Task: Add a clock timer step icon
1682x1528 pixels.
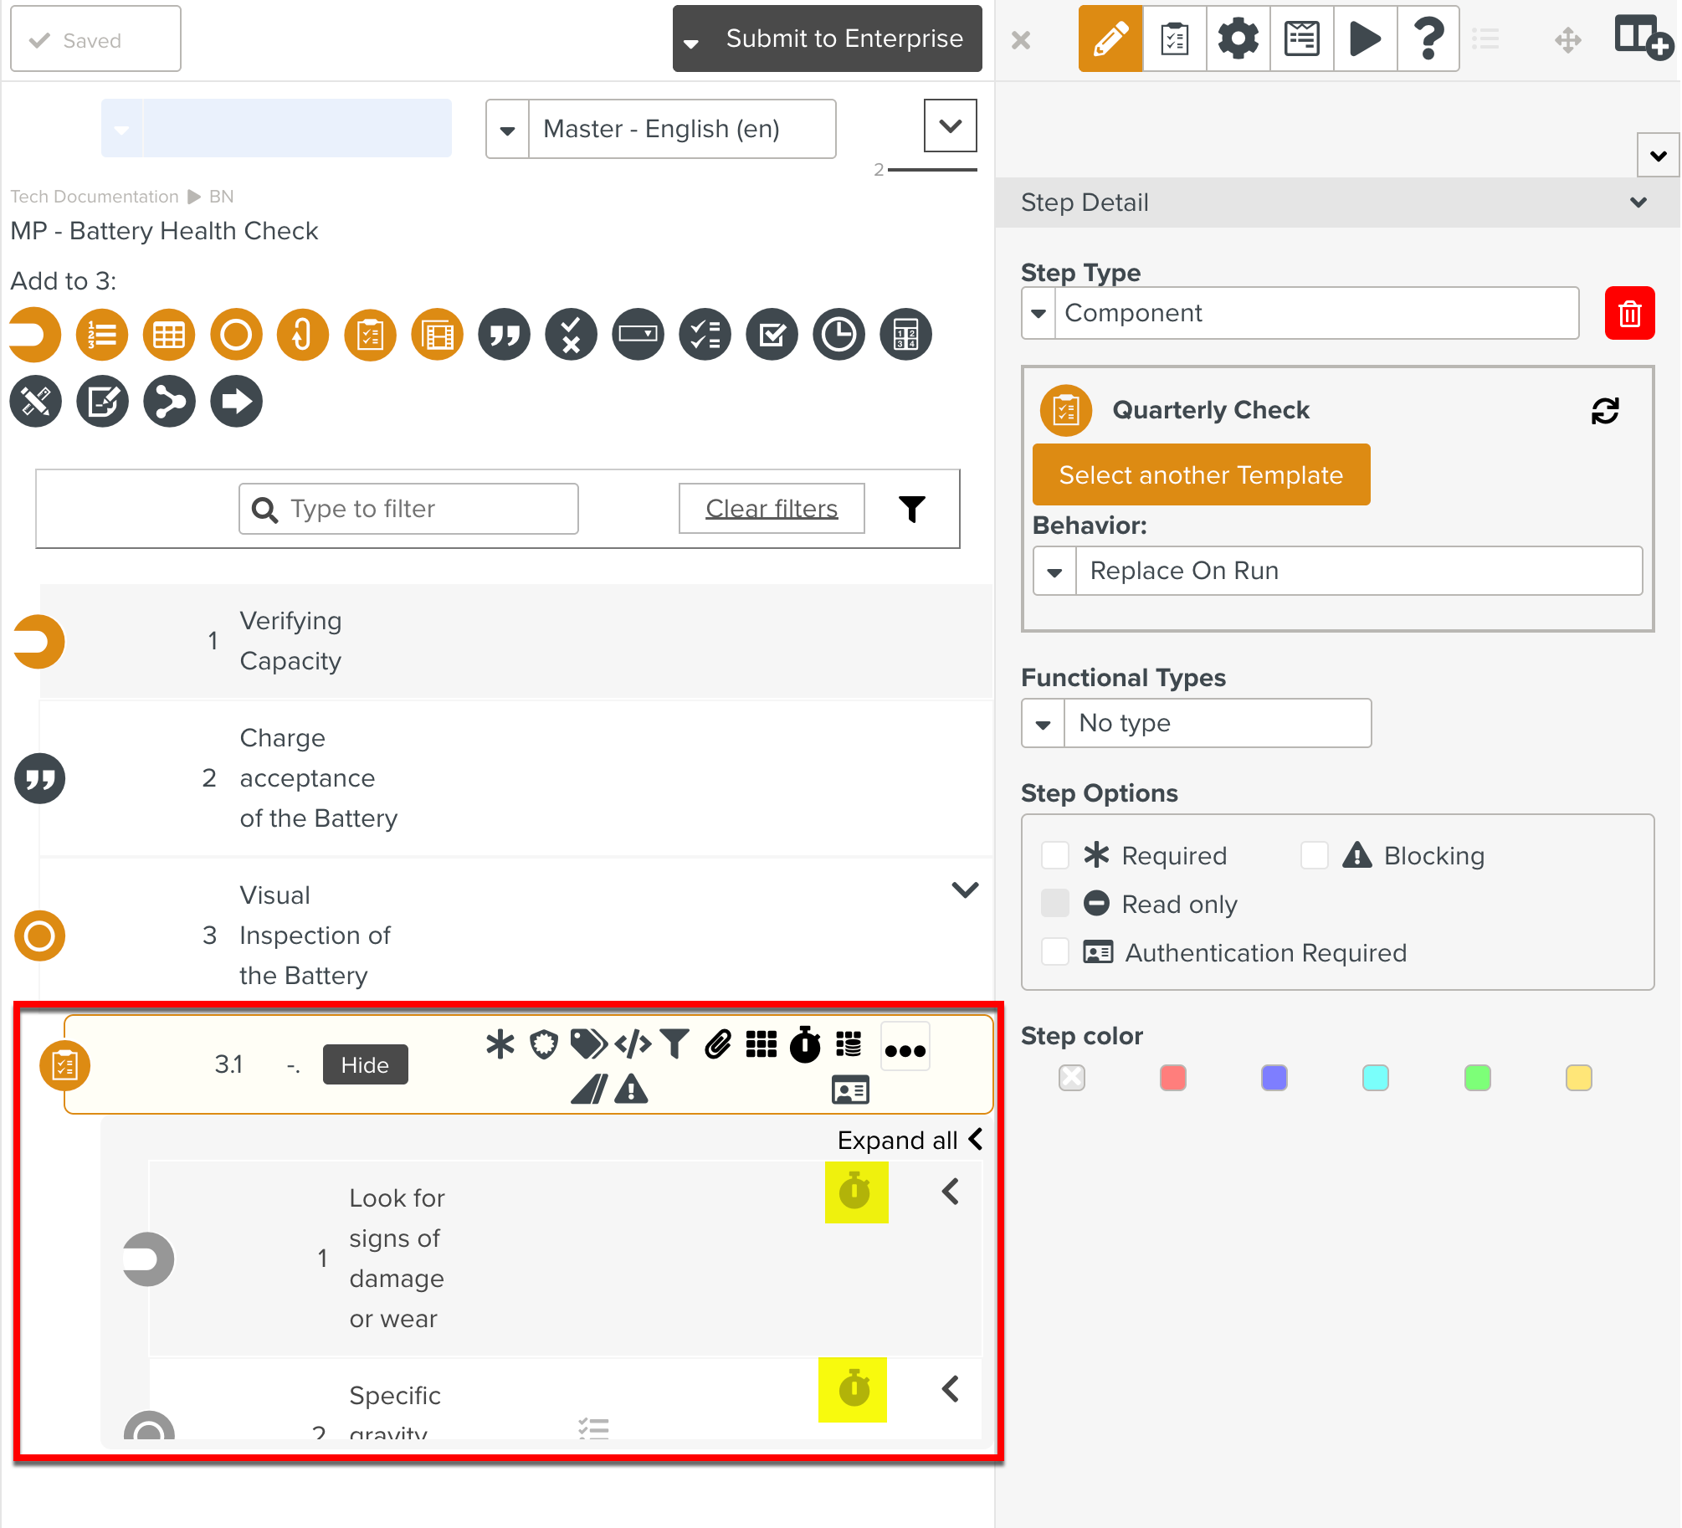Action: click(838, 335)
